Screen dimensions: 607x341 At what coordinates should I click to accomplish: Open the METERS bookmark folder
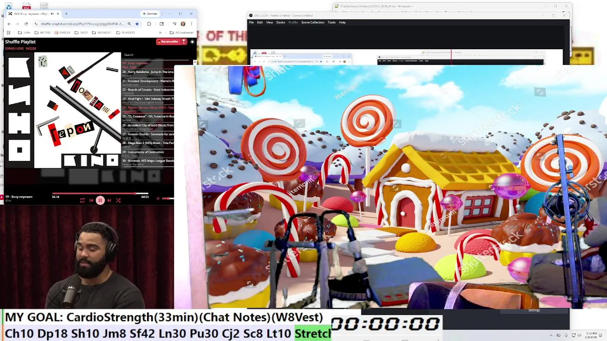click(x=43, y=33)
